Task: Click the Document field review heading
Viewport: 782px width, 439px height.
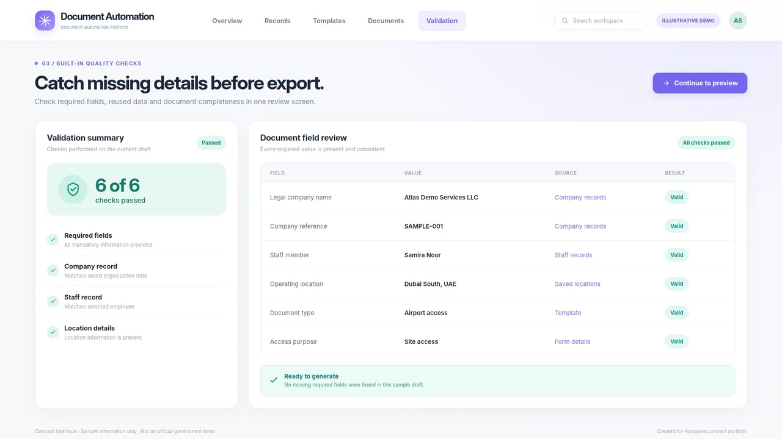Action: point(304,138)
